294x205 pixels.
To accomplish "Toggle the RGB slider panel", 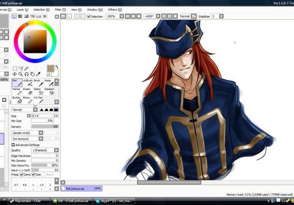I will tap(21, 16).
